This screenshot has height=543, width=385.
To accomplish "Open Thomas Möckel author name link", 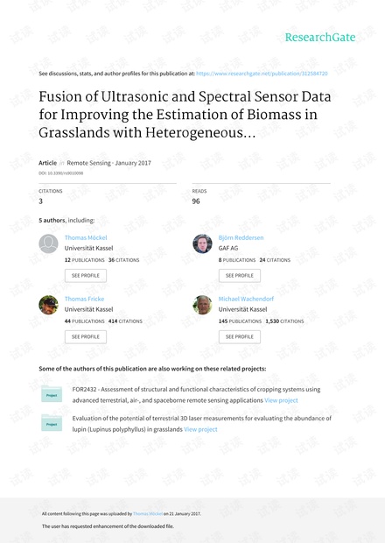I will coord(86,237).
